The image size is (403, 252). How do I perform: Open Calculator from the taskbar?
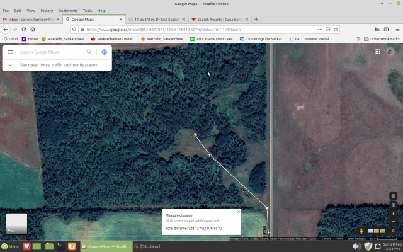(x=149, y=246)
